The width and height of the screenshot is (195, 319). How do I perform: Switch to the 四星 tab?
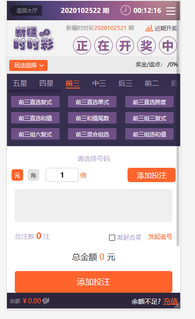tap(46, 83)
